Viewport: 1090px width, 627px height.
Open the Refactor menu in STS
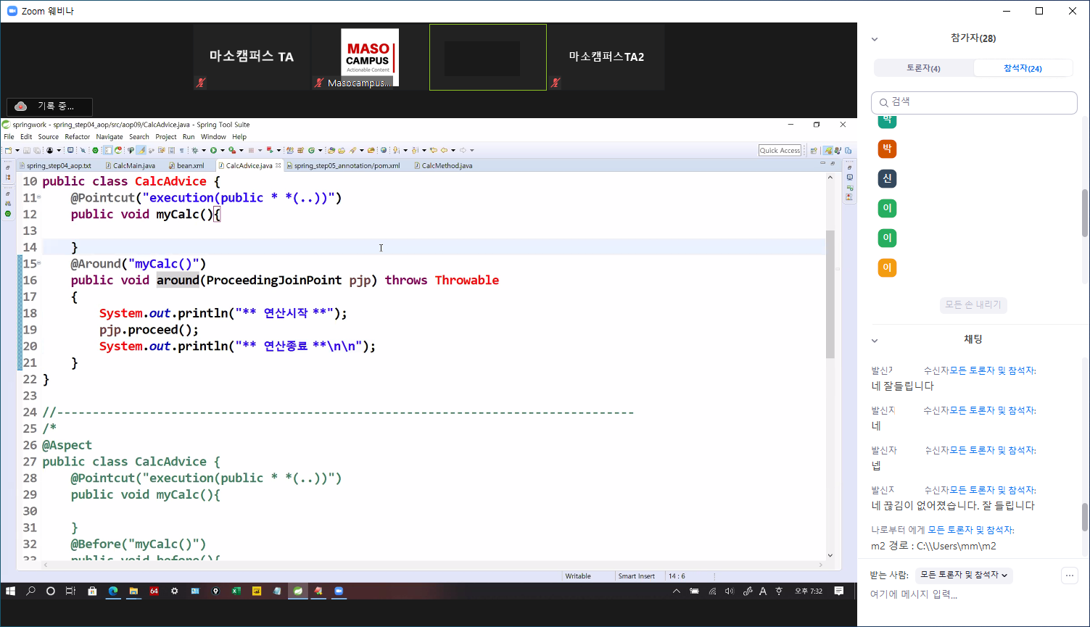(x=77, y=136)
